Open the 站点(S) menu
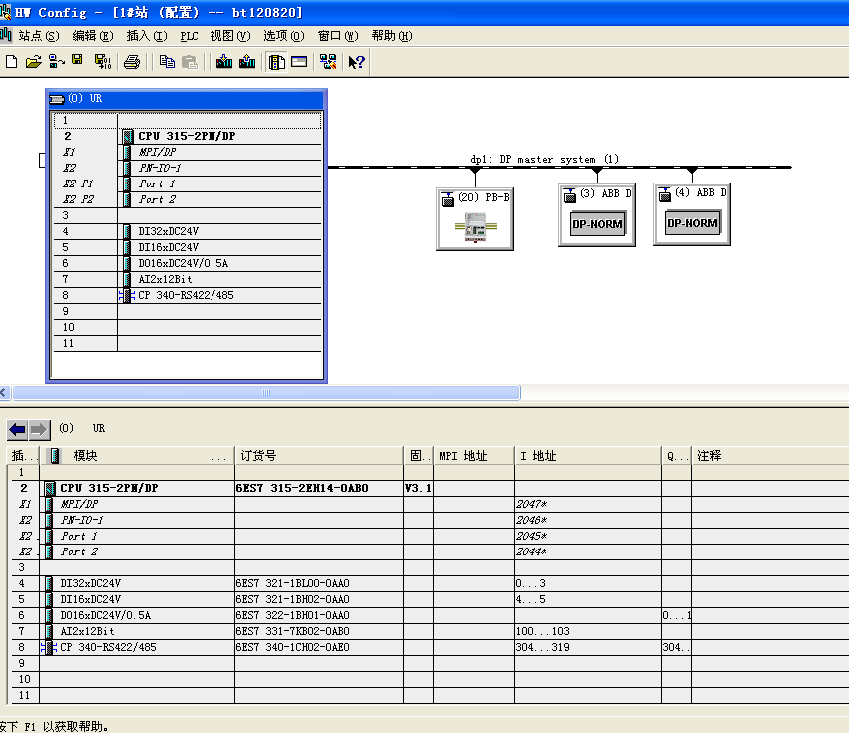Screen dimensions: 849x733 39,36
